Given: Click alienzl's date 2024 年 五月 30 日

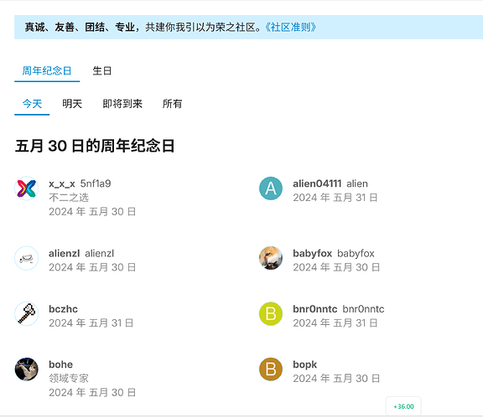Looking at the screenshot, I should pos(92,267).
